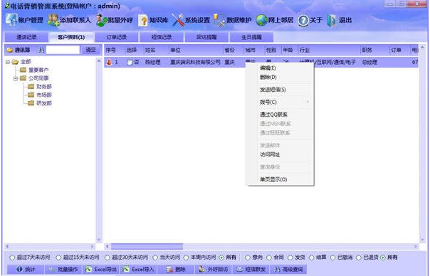430x276 pixels.
Task: Click the 高级查询 advanced query button
Action: [289, 269]
